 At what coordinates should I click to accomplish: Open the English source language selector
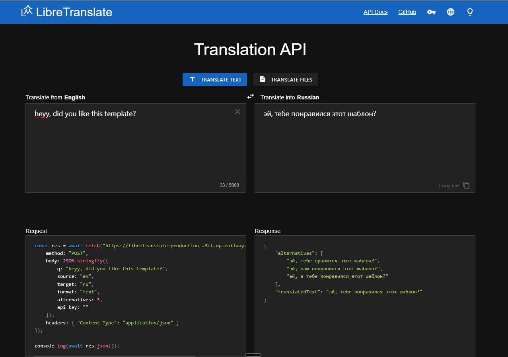click(x=74, y=97)
